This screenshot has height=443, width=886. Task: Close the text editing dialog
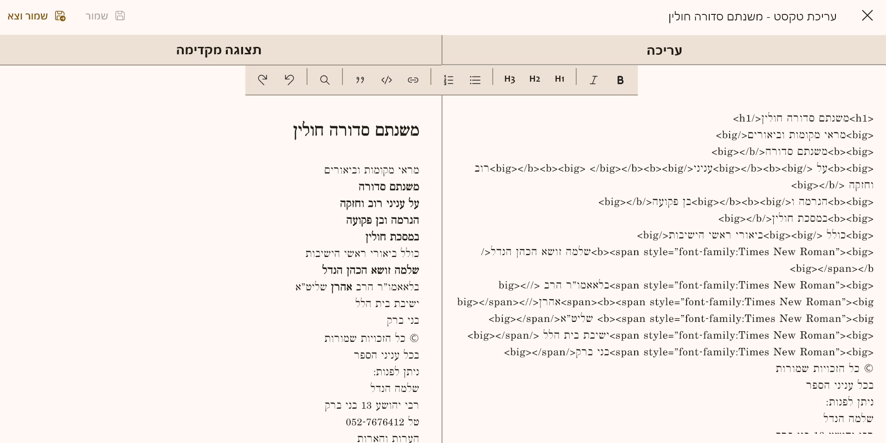[x=867, y=16]
